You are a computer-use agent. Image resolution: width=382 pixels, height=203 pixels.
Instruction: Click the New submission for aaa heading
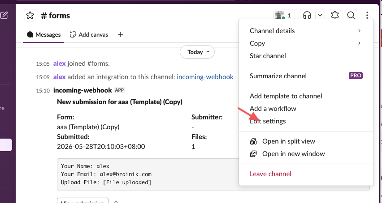(x=120, y=102)
